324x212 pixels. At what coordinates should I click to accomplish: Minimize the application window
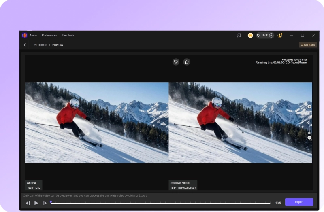(x=291, y=36)
